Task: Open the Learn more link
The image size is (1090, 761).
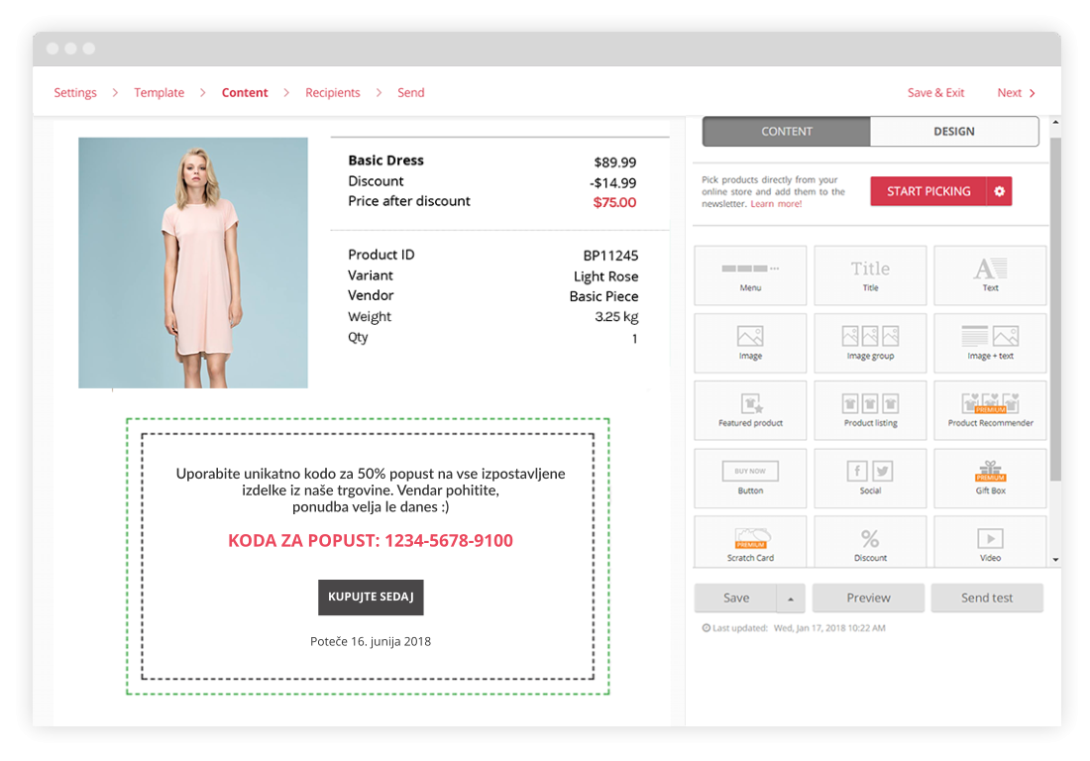Action: [x=776, y=204]
